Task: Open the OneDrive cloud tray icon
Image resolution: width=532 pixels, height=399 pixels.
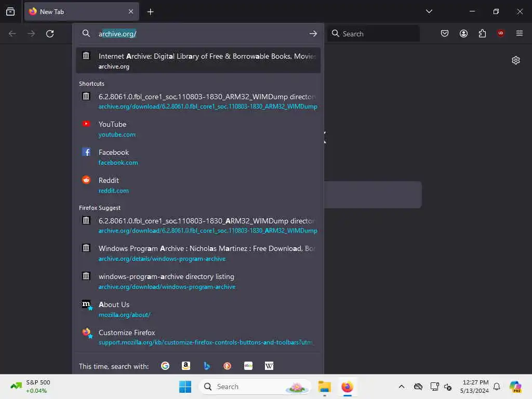Action: pos(418,387)
